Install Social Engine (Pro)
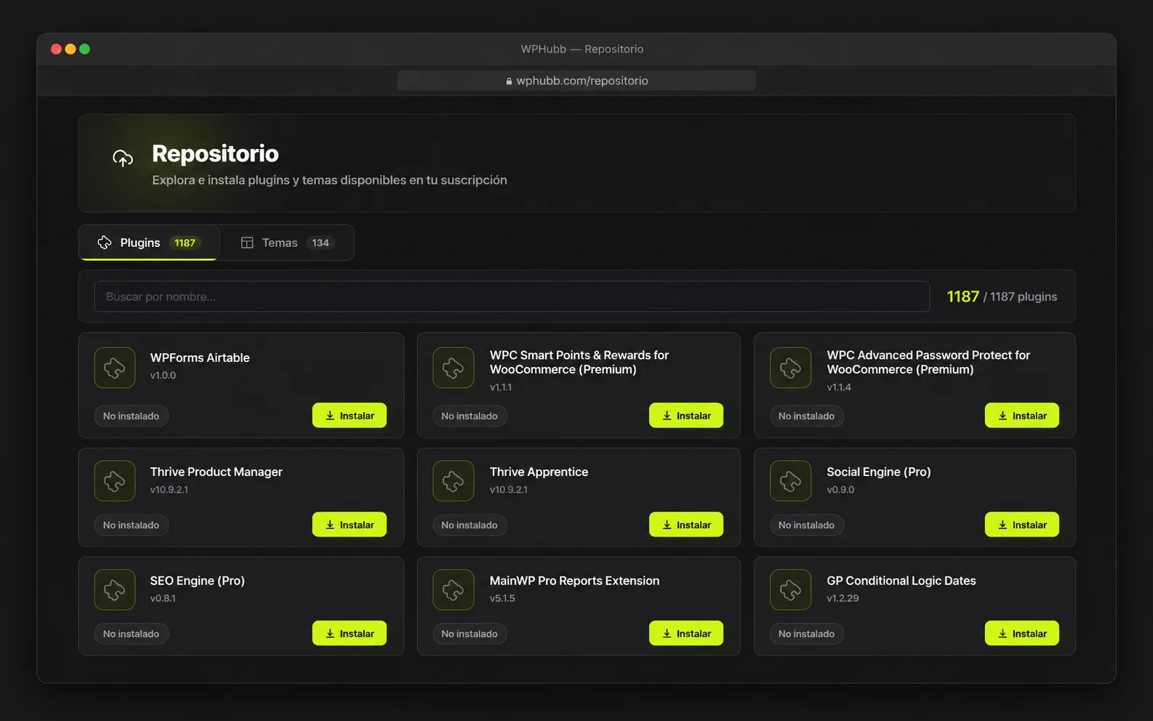The image size is (1153, 721). [1022, 525]
